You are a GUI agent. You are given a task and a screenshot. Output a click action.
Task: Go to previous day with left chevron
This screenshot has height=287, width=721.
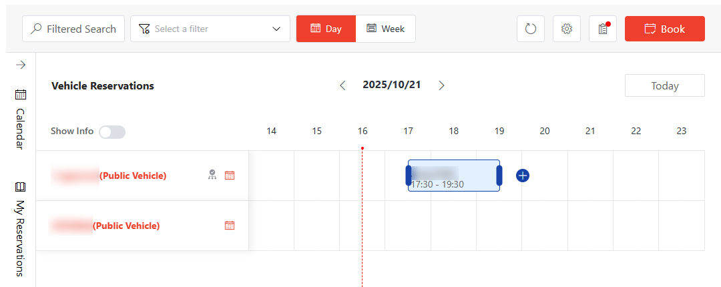click(x=342, y=85)
